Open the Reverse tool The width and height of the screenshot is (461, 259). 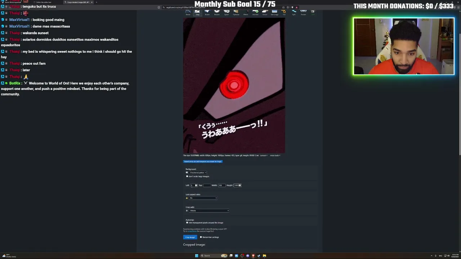(x=217, y=13)
